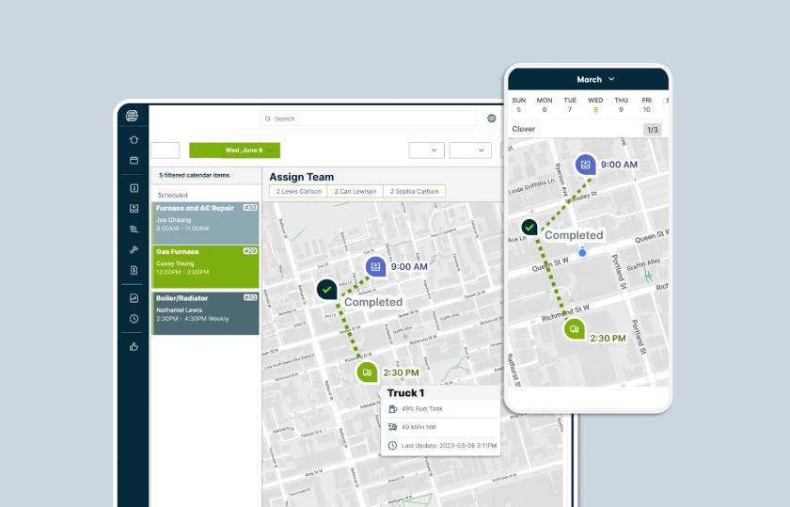Expand the March month dropdown on phone

595,80
